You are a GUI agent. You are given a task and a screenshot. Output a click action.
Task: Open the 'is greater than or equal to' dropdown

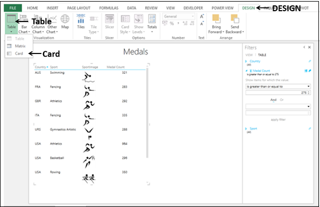click(278, 87)
